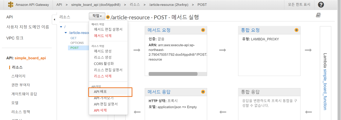Open 모델 sidebar item
The height and width of the screenshot is (120, 341).
[x=15, y=103]
